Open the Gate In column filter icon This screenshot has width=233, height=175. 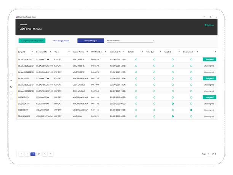coord(142,51)
